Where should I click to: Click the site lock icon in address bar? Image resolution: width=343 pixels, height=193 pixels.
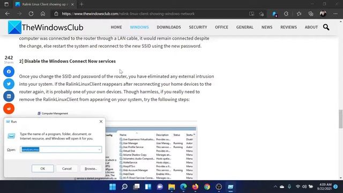(56, 13)
